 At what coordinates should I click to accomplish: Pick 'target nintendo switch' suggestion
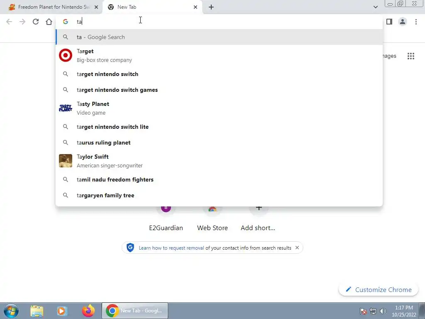[x=219, y=74]
